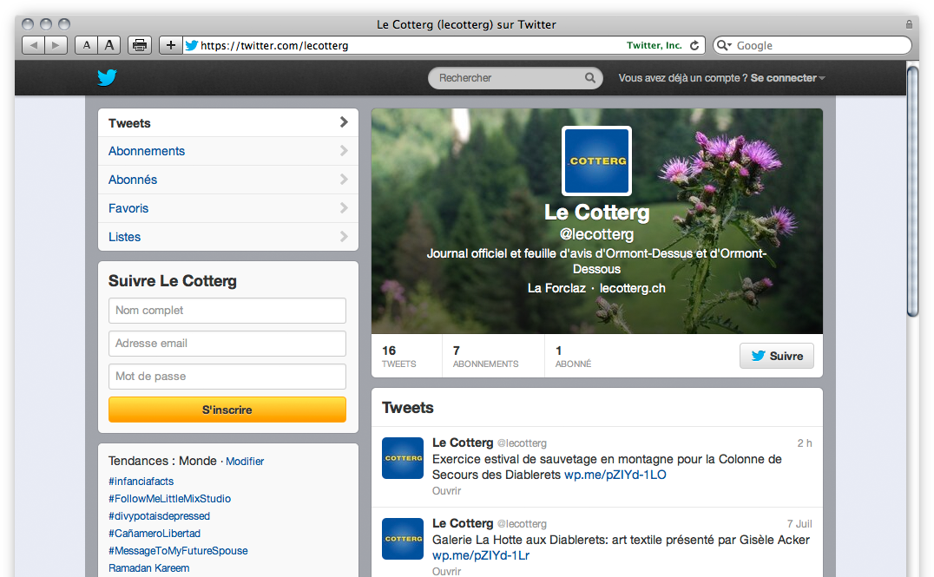Click the chevron in the Listes row

click(x=344, y=236)
